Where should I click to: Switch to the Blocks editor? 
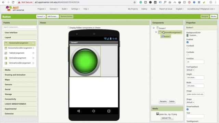214,16
